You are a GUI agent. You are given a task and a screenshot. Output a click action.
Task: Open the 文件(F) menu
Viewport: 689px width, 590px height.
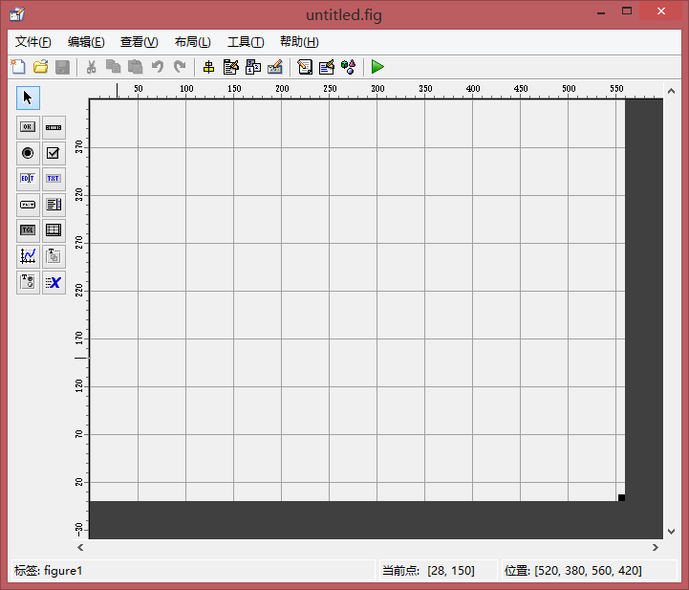coord(33,42)
